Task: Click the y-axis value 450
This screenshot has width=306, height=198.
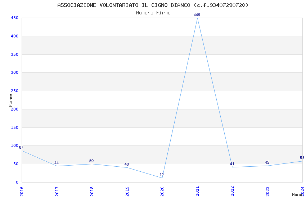Action: (x=15, y=18)
